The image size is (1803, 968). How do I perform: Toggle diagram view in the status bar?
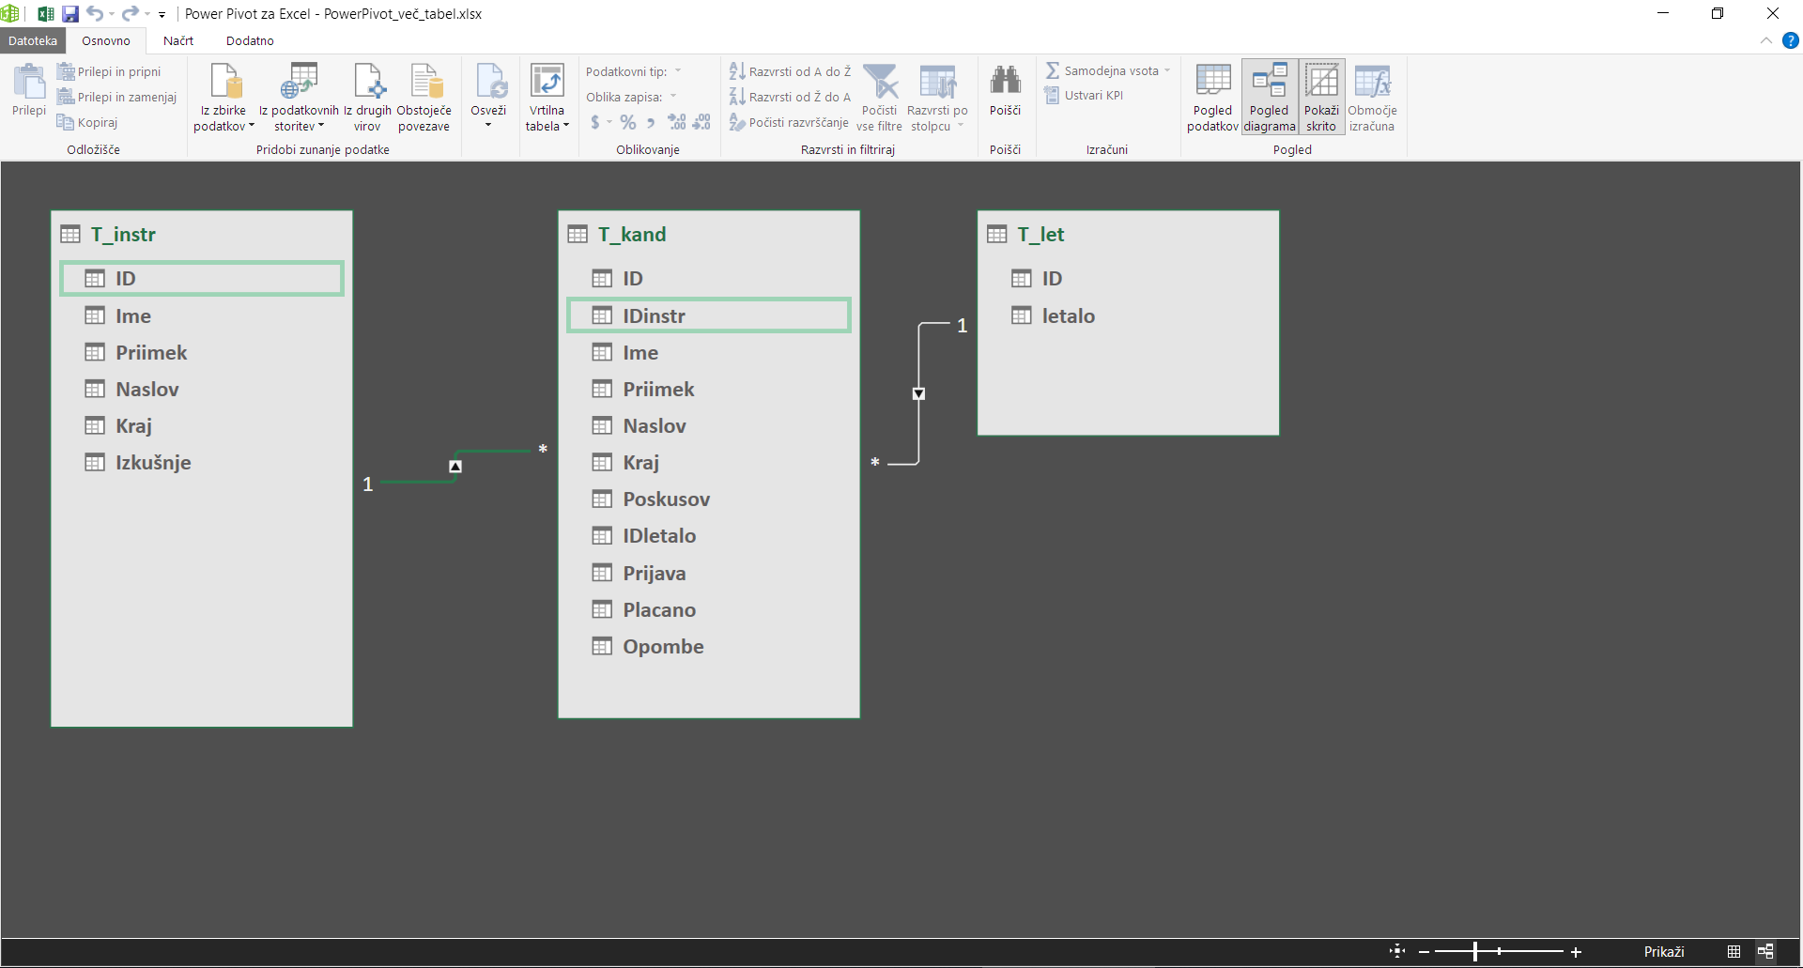tap(1766, 951)
